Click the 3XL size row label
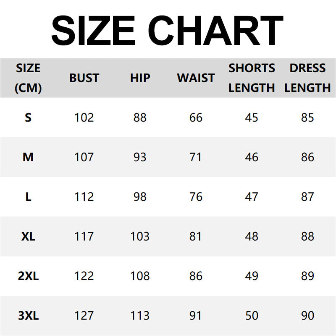This screenshot has width=336, height=336. tap(28, 316)
